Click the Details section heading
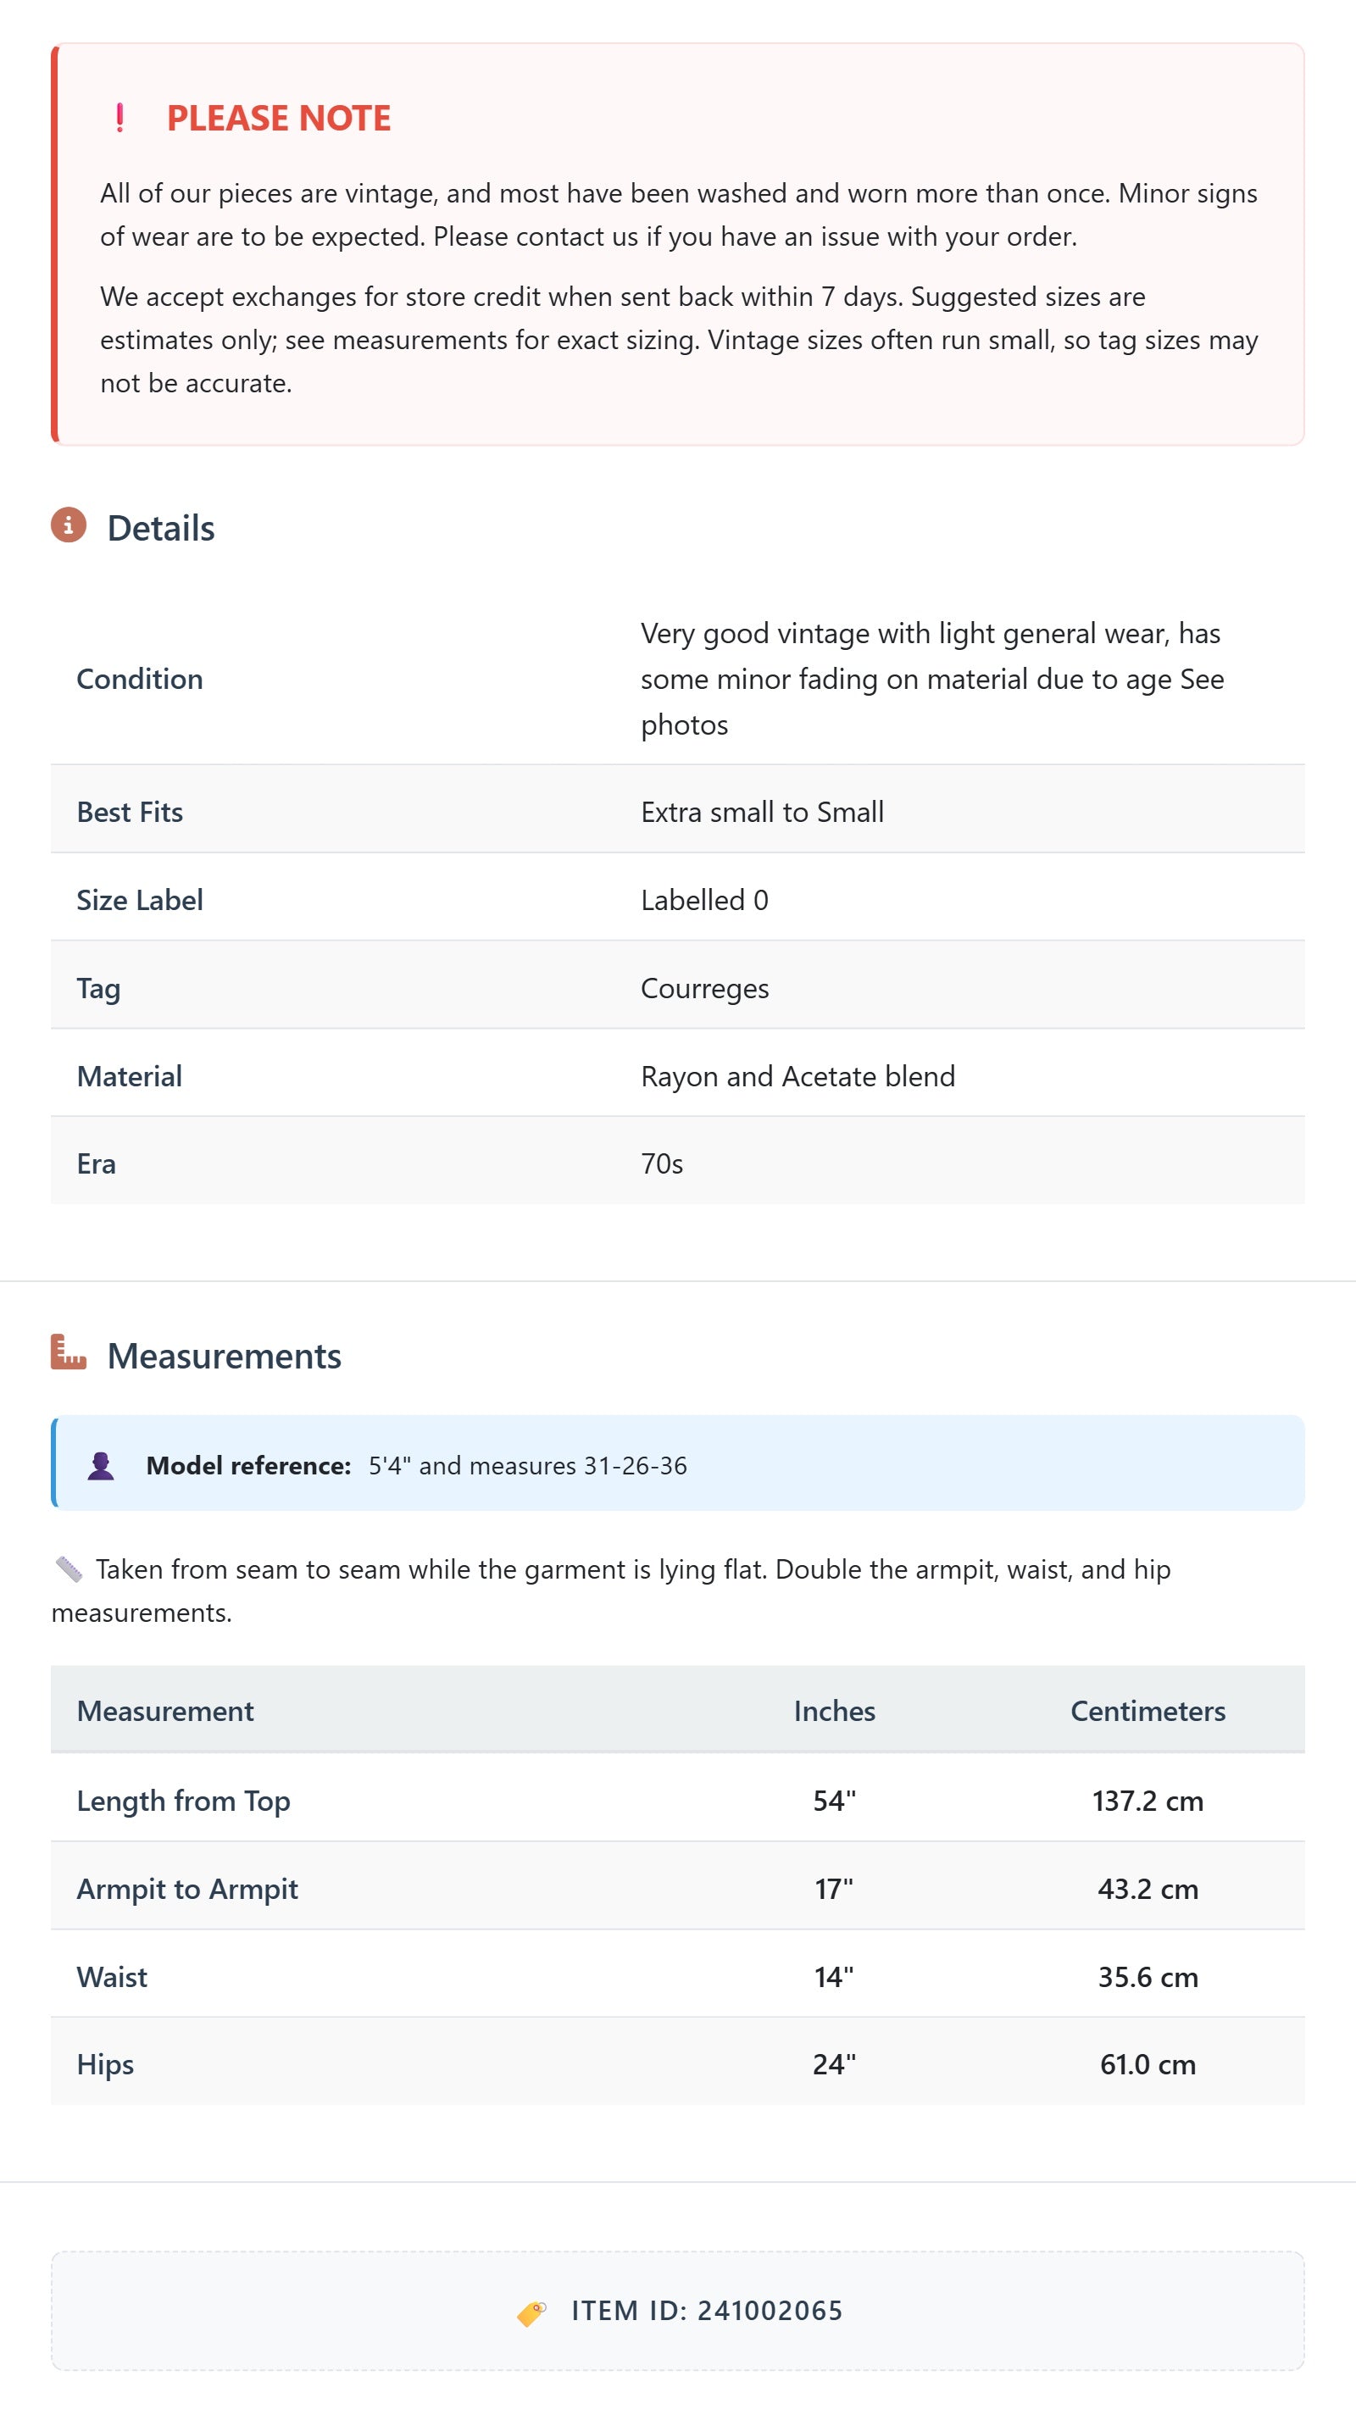The height and width of the screenshot is (2415, 1356). 160,528
